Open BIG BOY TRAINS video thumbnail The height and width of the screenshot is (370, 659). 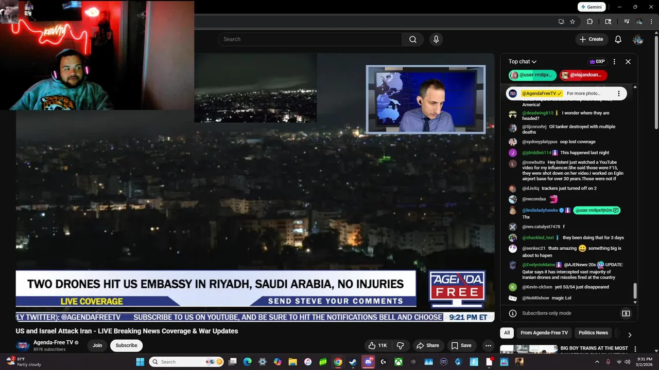pos(528,349)
